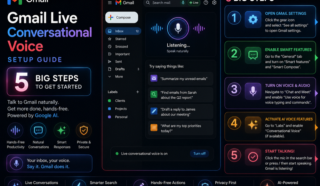
Task: Open the Inbox folder
Action: click(123, 31)
